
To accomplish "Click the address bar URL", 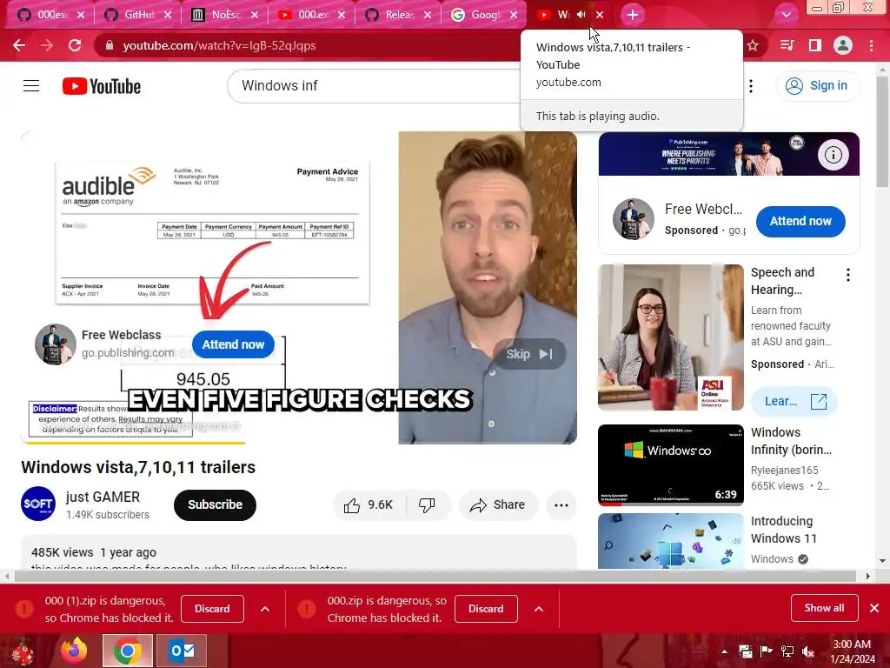I will pos(219,45).
